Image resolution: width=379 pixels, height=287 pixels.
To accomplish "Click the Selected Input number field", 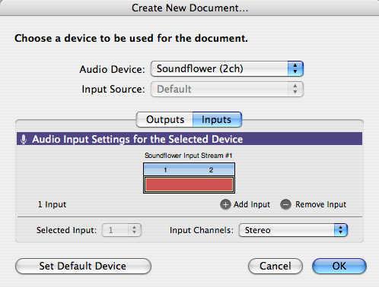I will tap(116, 230).
